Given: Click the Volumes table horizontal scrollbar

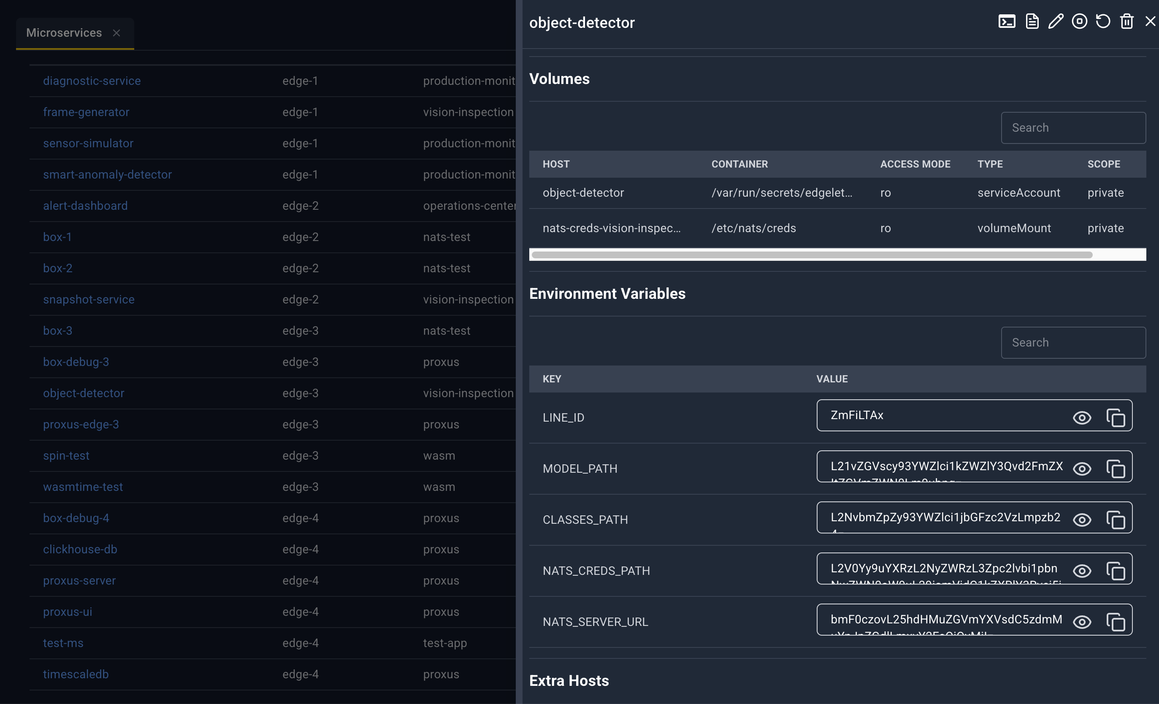Looking at the screenshot, I should pyautogui.click(x=812, y=255).
